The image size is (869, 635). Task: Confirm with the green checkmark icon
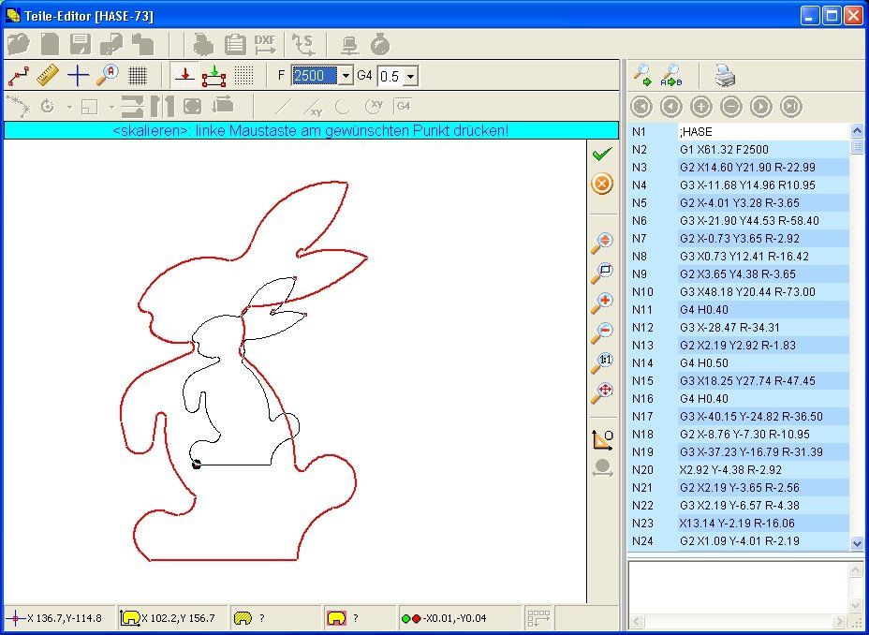pyautogui.click(x=602, y=154)
